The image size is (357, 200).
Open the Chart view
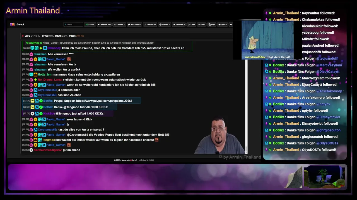tap(202, 24)
